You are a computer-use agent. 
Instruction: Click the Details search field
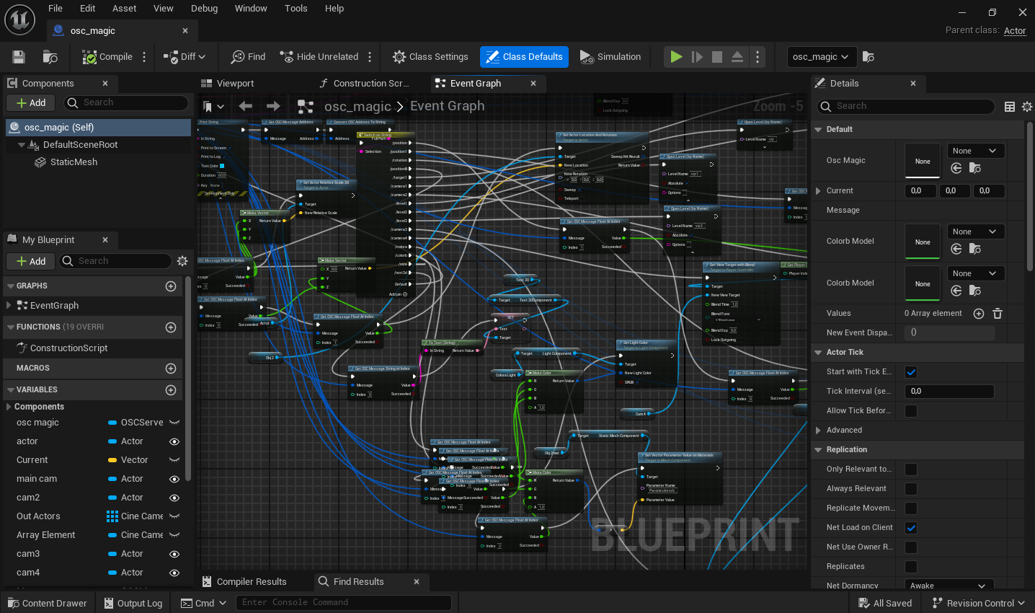[x=906, y=106]
